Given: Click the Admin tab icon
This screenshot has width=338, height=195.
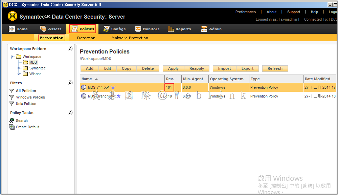Looking at the screenshot, I should coord(204,29).
